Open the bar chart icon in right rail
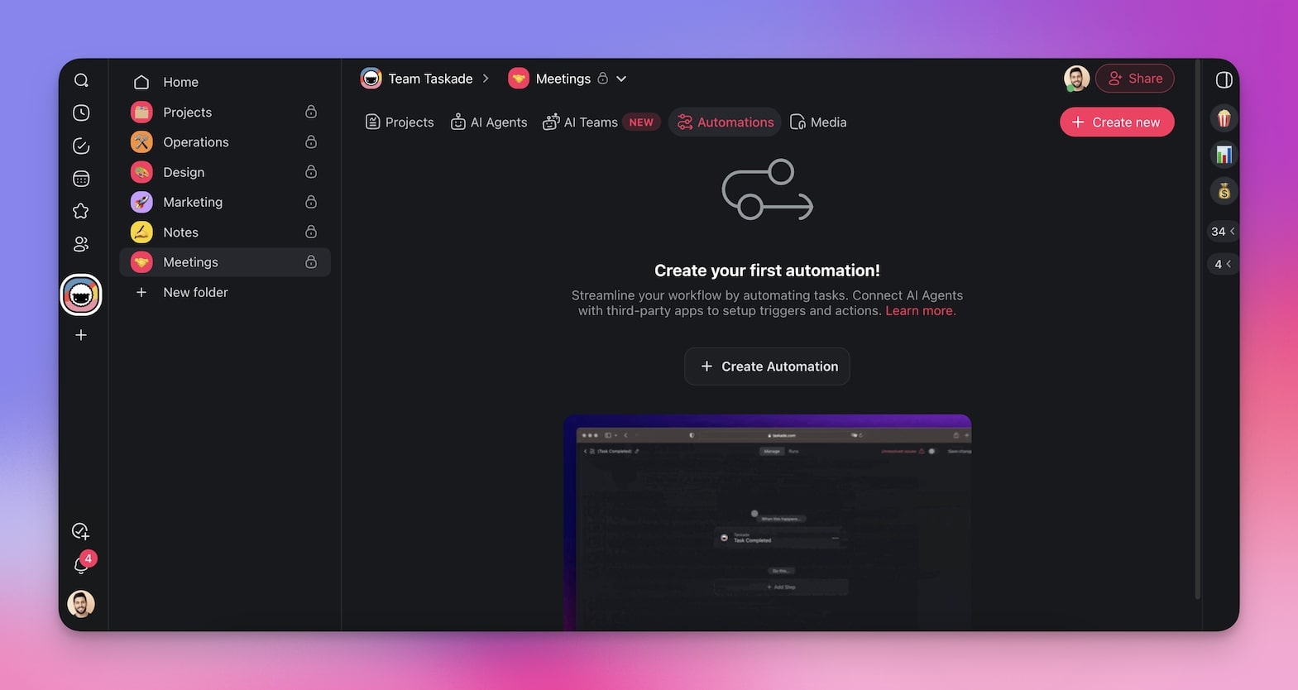Screen dimensions: 1298x690 tap(1224, 155)
